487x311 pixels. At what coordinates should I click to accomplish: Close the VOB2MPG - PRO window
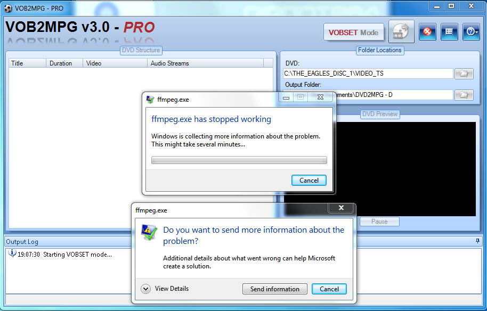[x=471, y=6]
